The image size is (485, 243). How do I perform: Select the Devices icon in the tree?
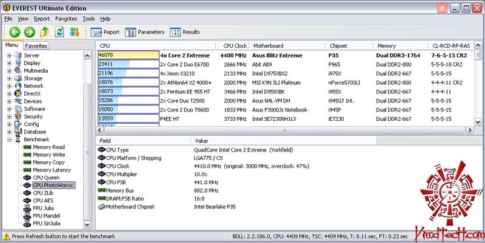[x=18, y=101]
